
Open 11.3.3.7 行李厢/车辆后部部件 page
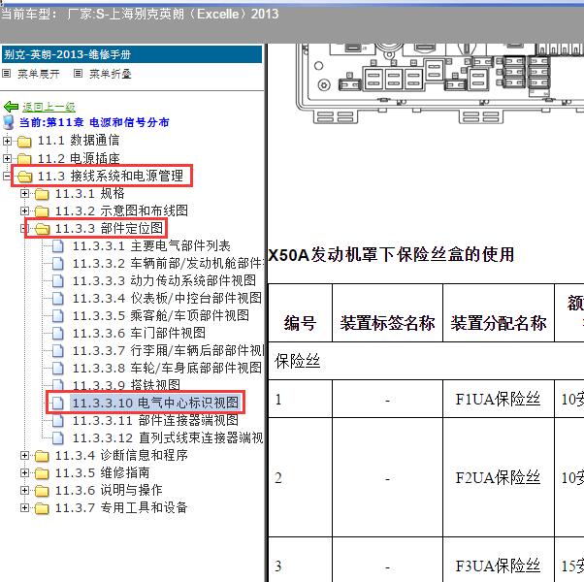tap(168, 351)
